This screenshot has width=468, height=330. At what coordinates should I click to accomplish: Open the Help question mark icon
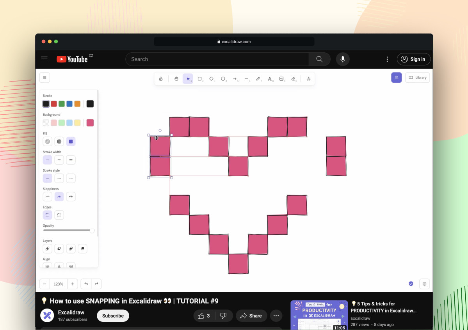pos(424,284)
